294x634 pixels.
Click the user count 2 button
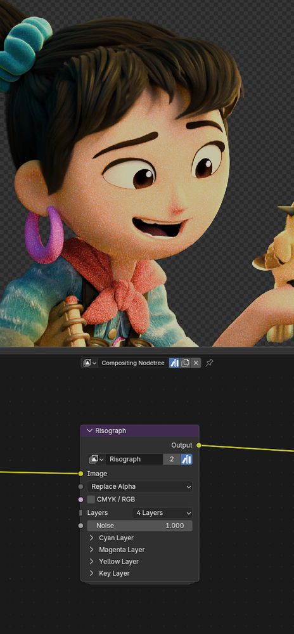click(172, 459)
